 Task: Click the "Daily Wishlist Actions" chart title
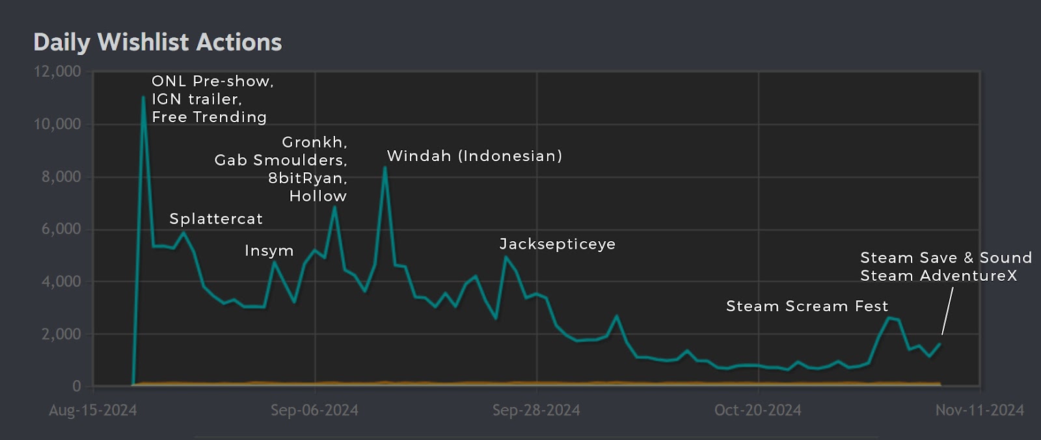[157, 42]
